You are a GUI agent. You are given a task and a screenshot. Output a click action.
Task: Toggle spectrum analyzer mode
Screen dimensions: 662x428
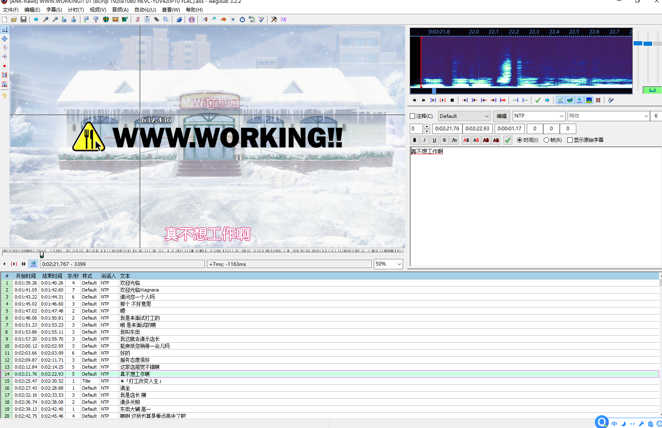(x=589, y=100)
